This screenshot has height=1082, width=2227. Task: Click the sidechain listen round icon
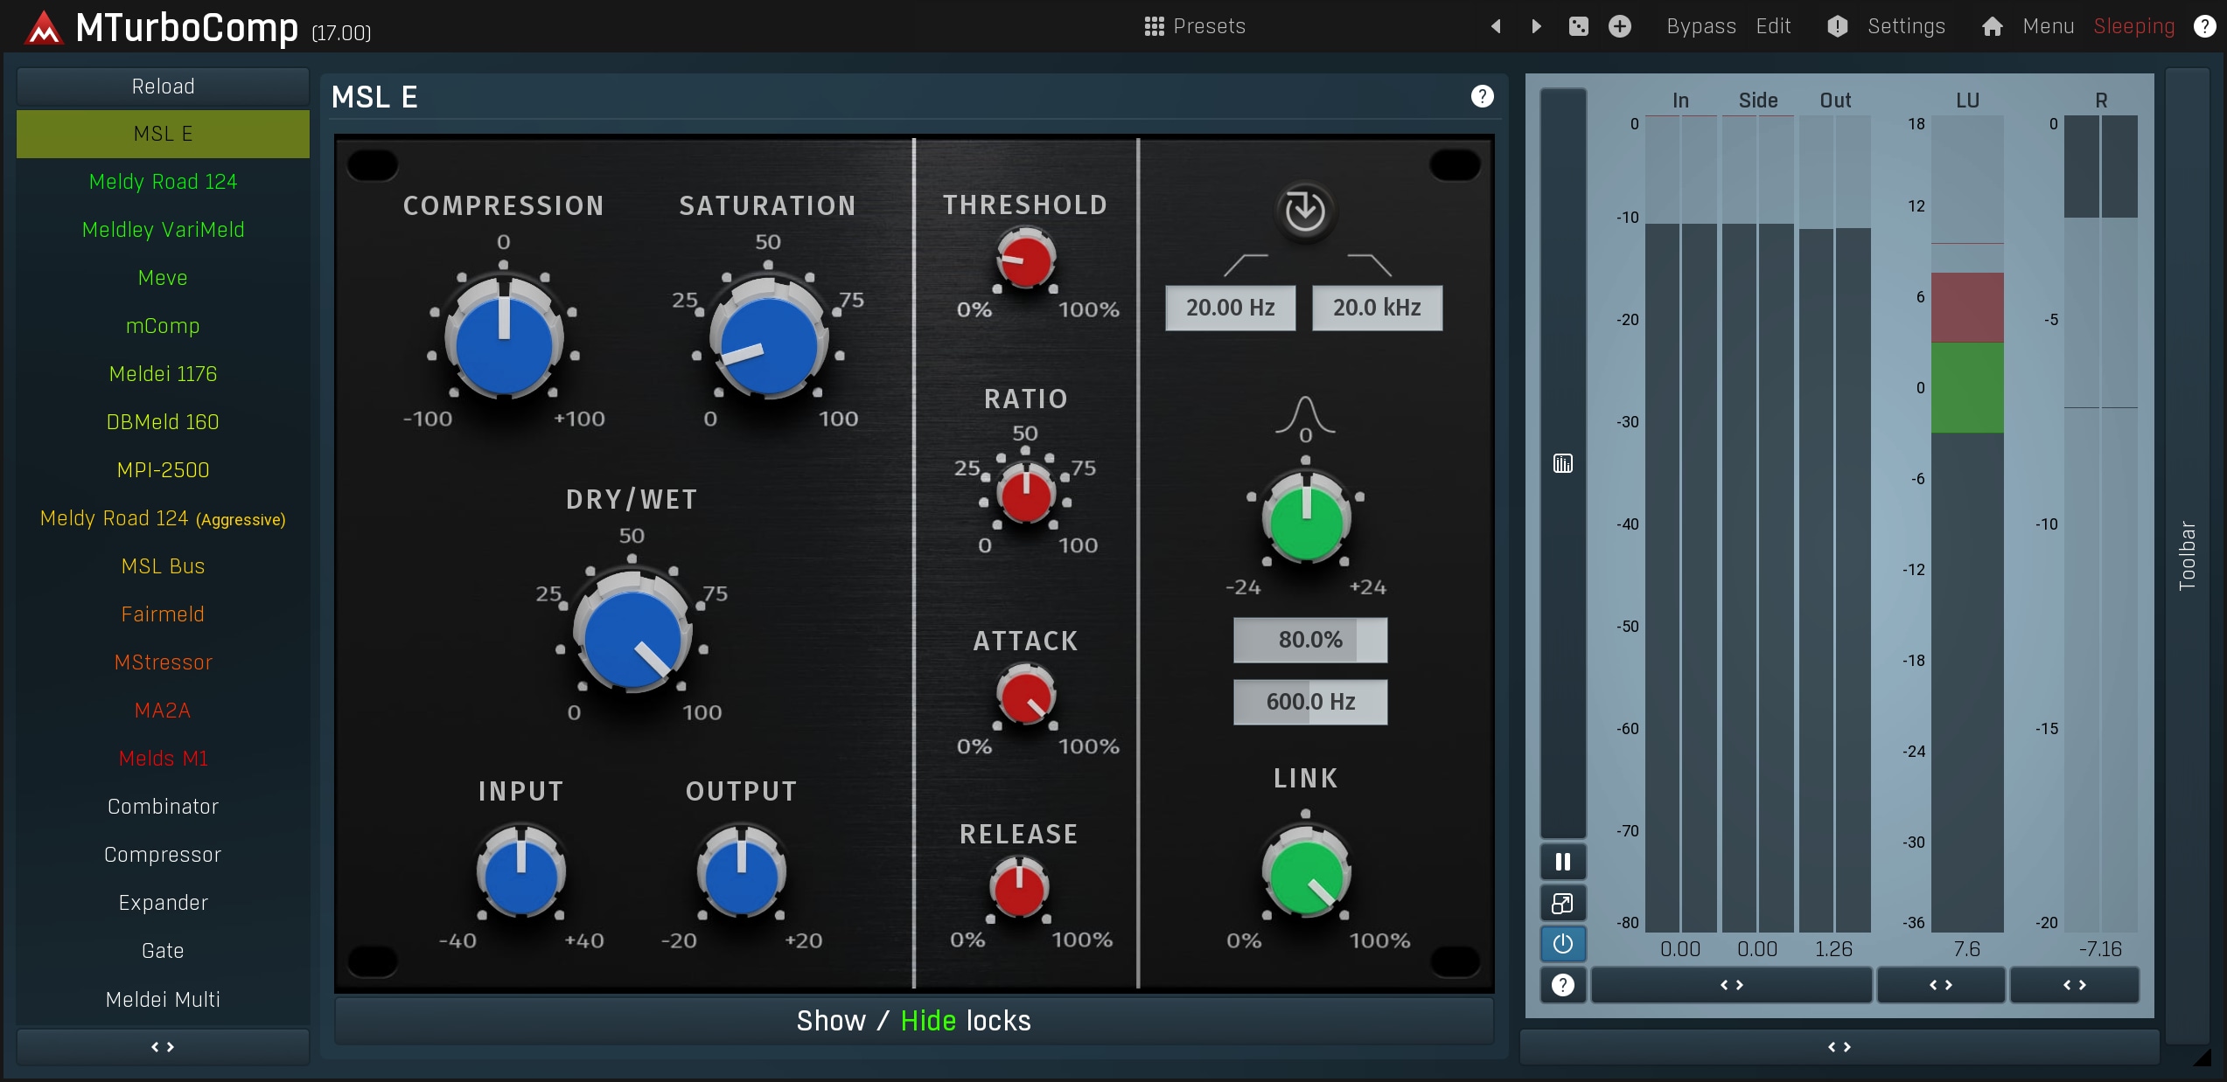[1304, 211]
